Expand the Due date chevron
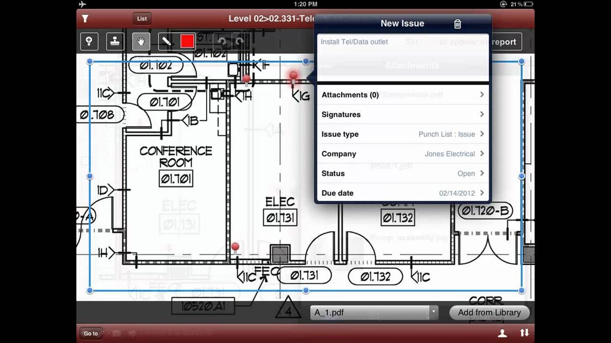This screenshot has width=611, height=343. [x=482, y=193]
